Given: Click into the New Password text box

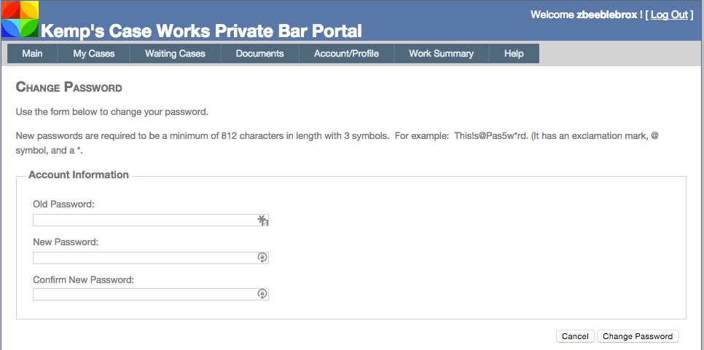Looking at the screenshot, I should (144, 258).
